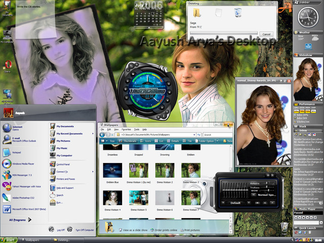Select the Emblem Blue thumbnail

(112, 170)
